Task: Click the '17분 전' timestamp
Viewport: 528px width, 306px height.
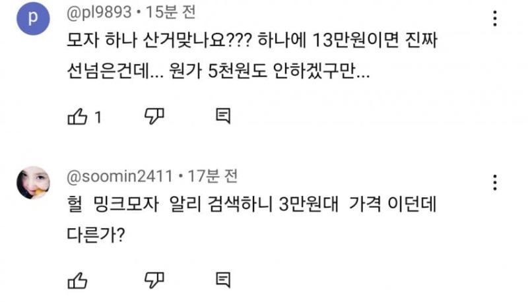Action: (x=213, y=176)
